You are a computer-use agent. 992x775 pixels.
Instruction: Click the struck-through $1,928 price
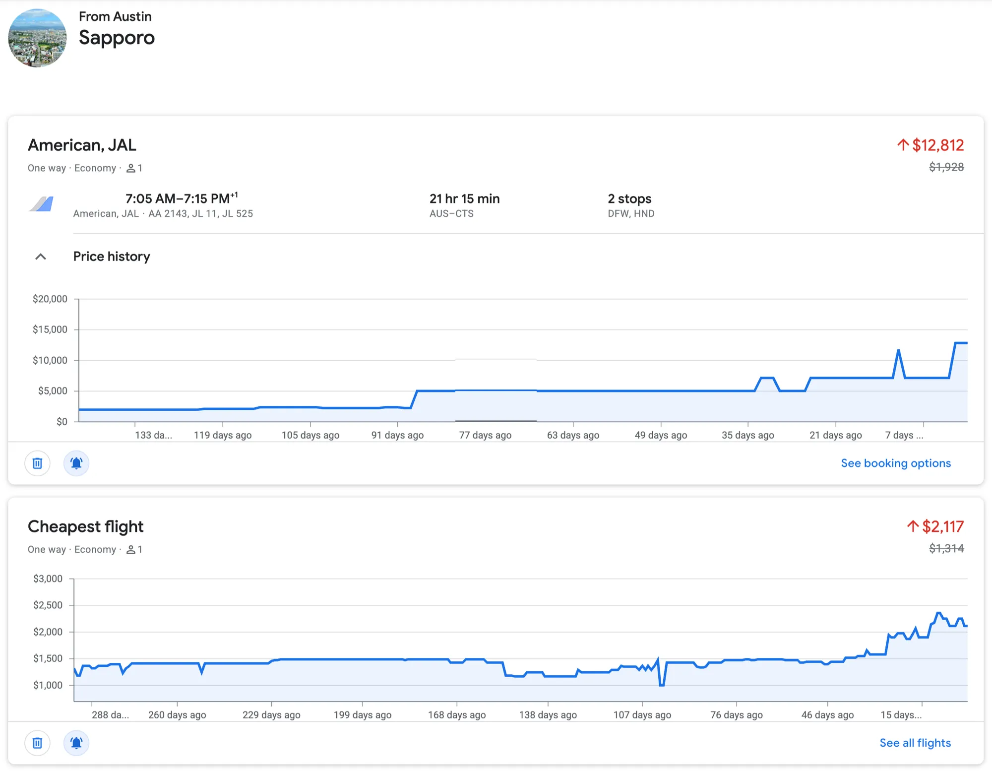(x=946, y=167)
